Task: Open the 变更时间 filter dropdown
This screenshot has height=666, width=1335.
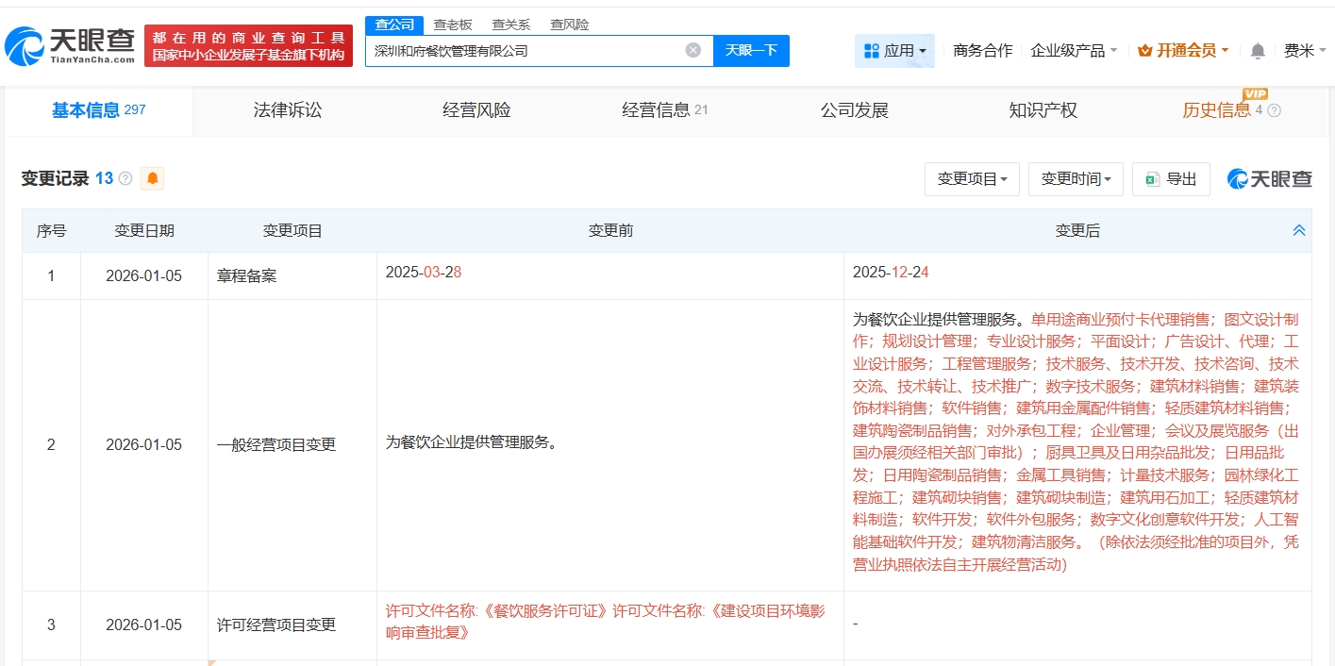Action: (x=1076, y=179)
